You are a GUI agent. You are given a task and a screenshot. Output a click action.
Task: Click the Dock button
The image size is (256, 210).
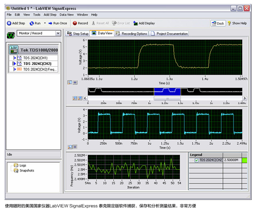tap(218, 23)
